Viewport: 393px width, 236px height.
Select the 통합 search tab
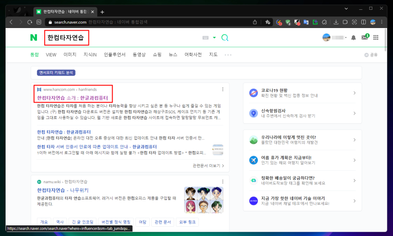[35, 54]
